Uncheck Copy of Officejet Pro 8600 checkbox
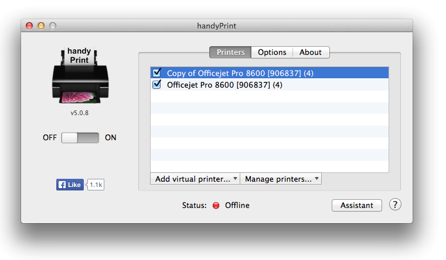The height and width of the screenshot is (260, 446). coord(156,73)
